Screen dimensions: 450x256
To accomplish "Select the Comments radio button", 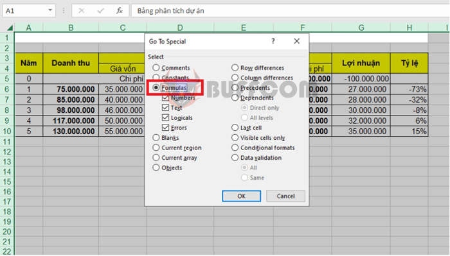I will [156, 67].
